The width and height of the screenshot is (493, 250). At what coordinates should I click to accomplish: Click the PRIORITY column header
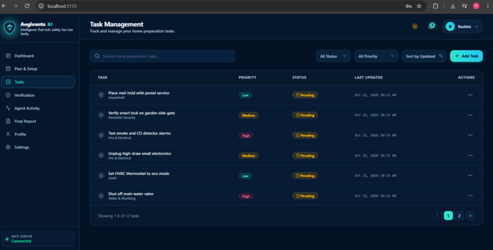click(x=248, y=77)
